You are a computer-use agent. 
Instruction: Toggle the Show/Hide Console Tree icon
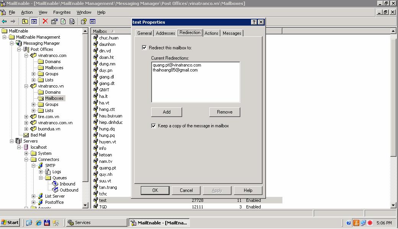(34, 21)
